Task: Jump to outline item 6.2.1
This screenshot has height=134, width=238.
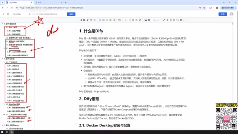Action: coord(16,108)
